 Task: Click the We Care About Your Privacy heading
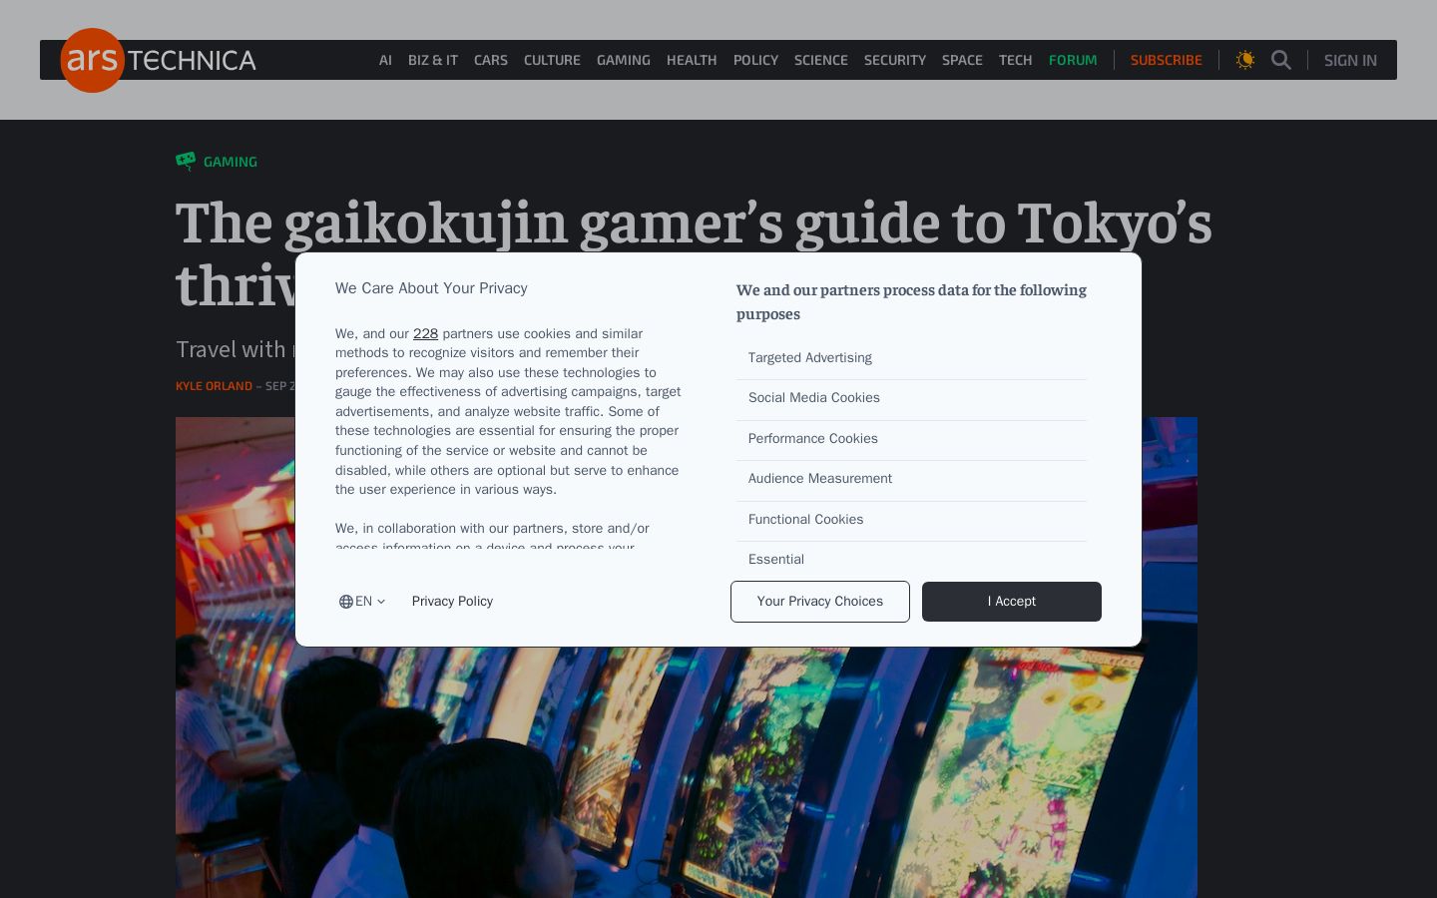click(431, 288)
